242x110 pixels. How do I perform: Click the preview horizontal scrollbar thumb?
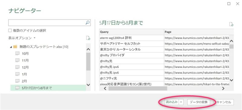coord(138,88)
